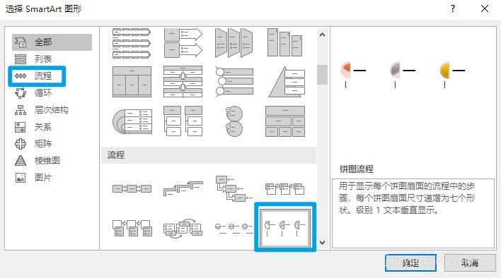
Task: Select the 图片 category
Action: (x=52, y=177)
